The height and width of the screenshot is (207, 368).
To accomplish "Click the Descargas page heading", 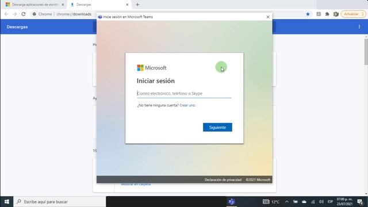I will pyautogui.click(x=17, y=27).
